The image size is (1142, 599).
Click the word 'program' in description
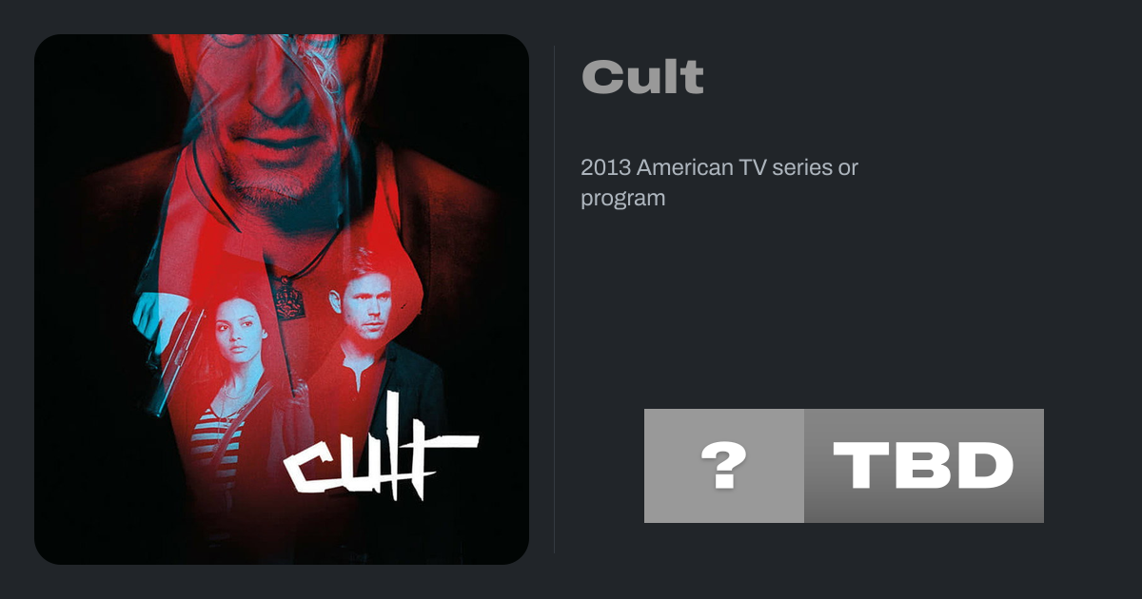[622, 200]
